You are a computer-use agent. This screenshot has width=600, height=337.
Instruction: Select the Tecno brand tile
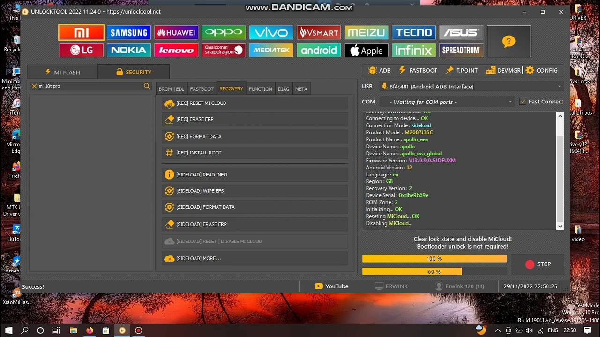(x=414, y=32)
